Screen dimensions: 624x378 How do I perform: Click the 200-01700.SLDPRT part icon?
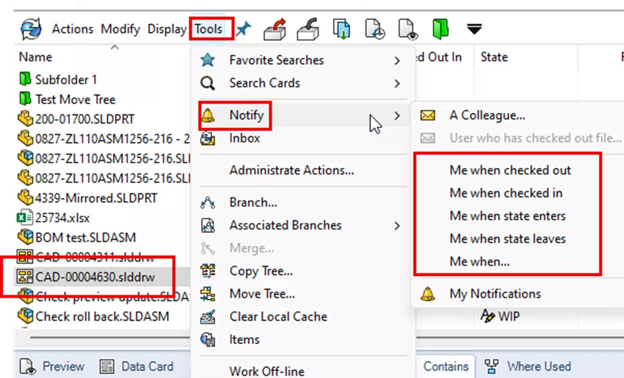[25, 119]
